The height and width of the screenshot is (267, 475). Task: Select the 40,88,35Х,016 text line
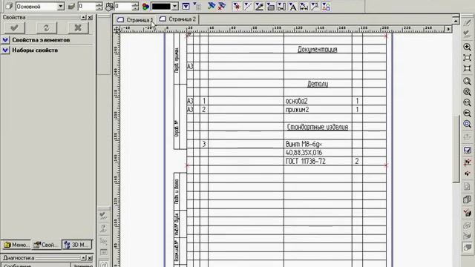[304, 153]
